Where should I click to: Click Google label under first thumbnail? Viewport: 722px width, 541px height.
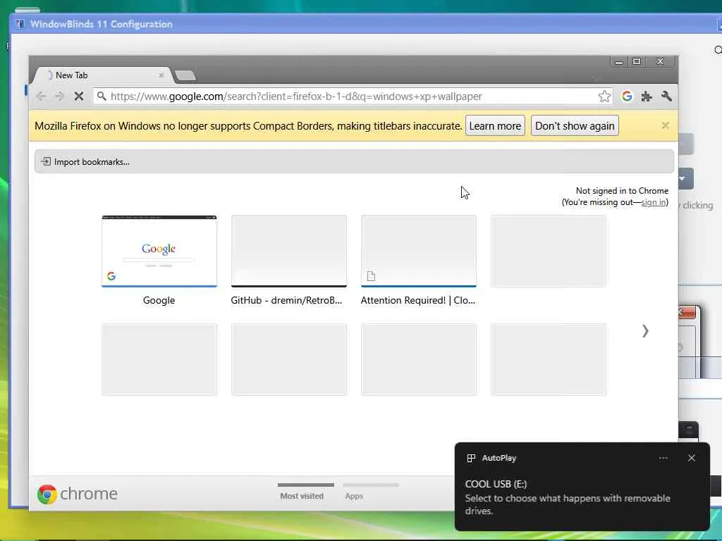159,300
